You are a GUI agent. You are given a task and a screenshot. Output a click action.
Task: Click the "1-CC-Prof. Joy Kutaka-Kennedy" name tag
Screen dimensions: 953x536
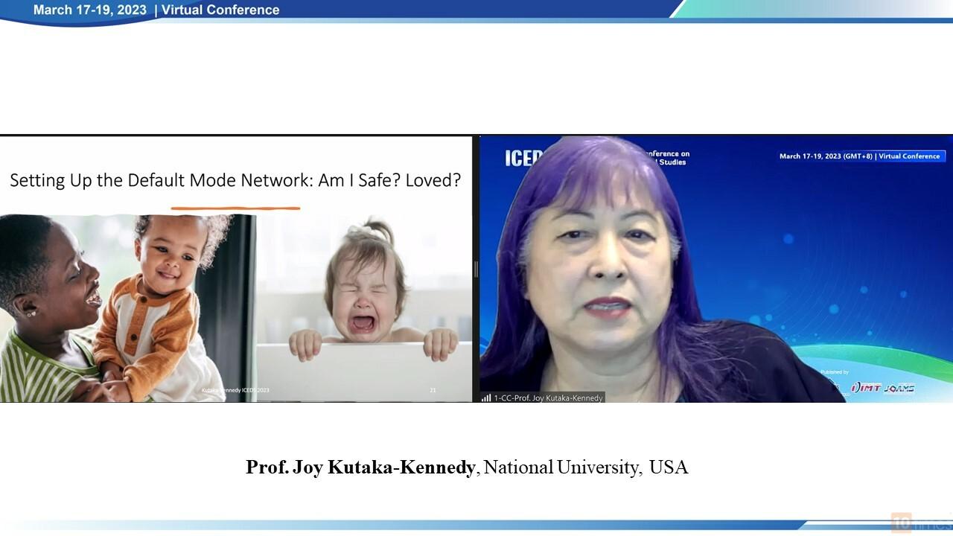tap(548, 398)
